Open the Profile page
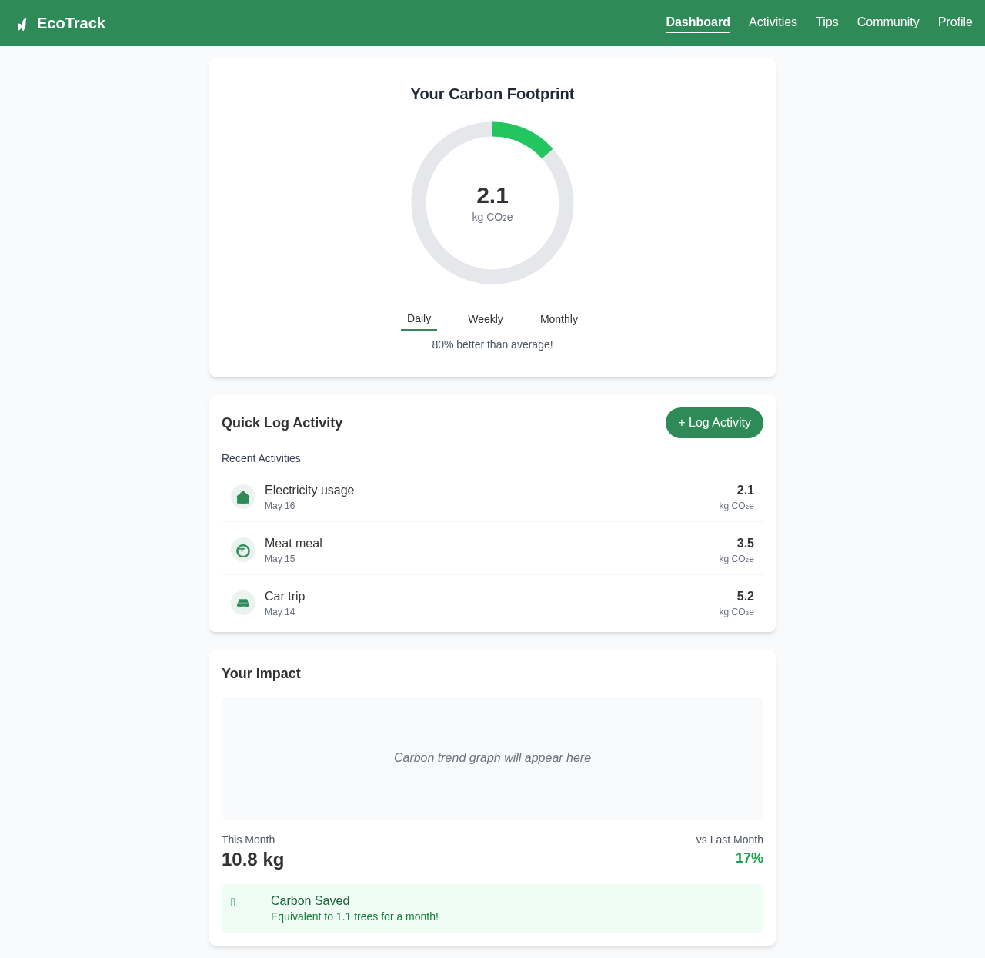 955,22
